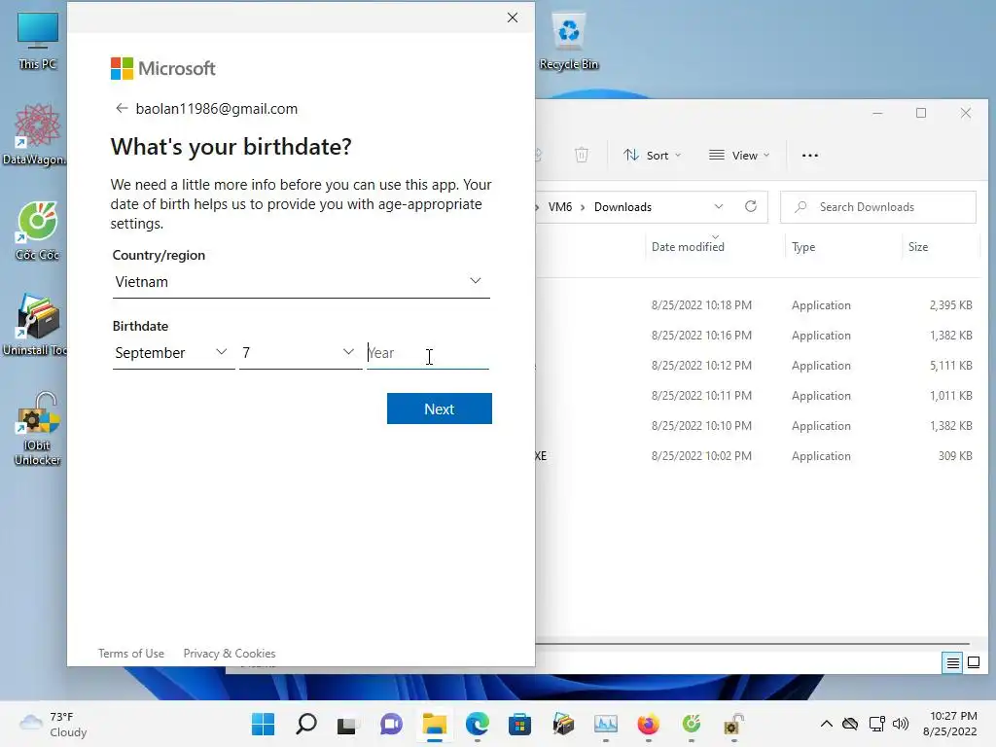Launch Microsoft Edge from the taskbar
The width and height of the screenshot is (996, 747).
(x=477, y=724)
